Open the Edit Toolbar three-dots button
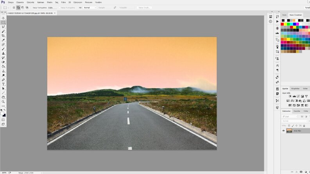 (3, 106)
